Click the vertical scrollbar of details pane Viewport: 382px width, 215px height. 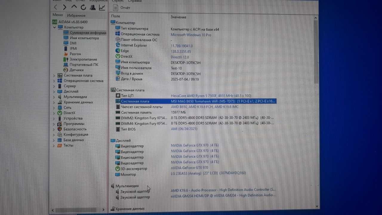click(x=316, y=52)
